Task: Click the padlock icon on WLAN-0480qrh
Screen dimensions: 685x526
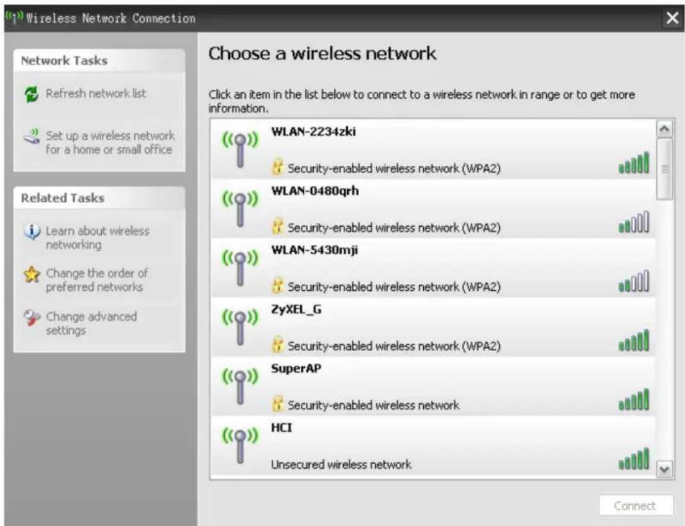Action: pyautogui.click(x=277, y=226)
